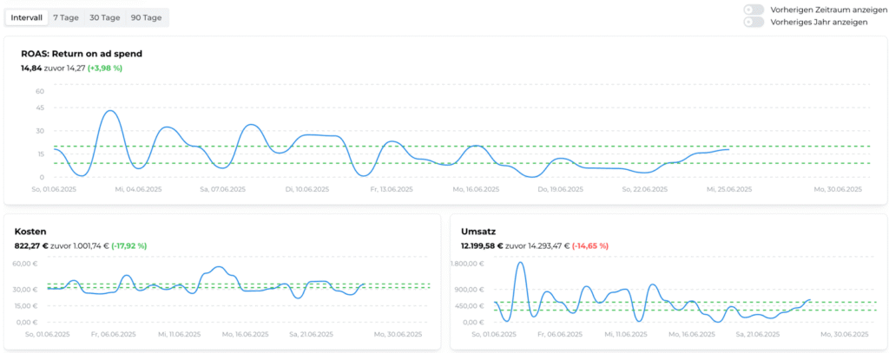
Task: Click the green +3,98 % ROAS change
Action: [x=105, y=68]
